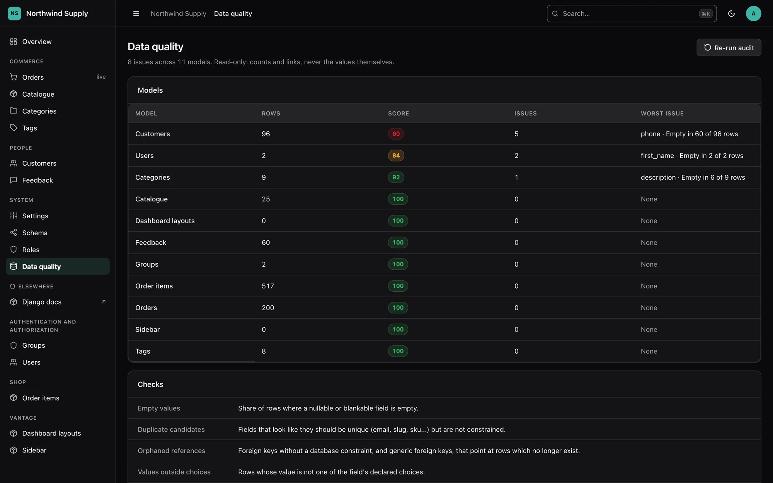Click 'description · Empty in 6 of 9 rows'
Viewport: 773px width, 483px height.
693,177
